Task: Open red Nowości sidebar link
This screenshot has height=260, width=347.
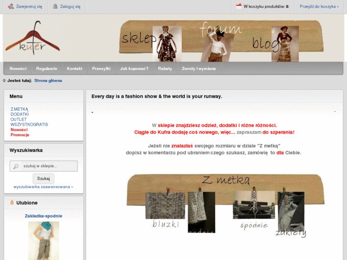Action: [19, 130]
